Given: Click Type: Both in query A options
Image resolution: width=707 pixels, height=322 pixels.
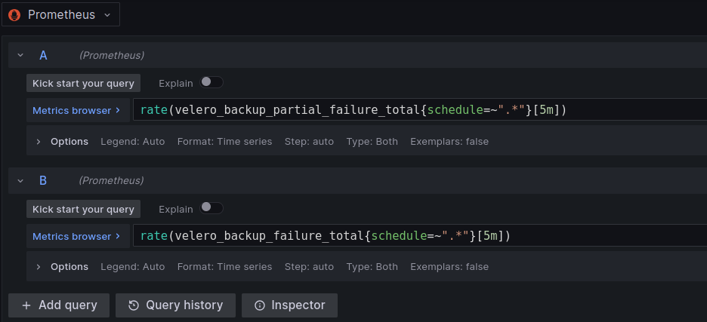Looking at the screenshot, I should point(372,142).
